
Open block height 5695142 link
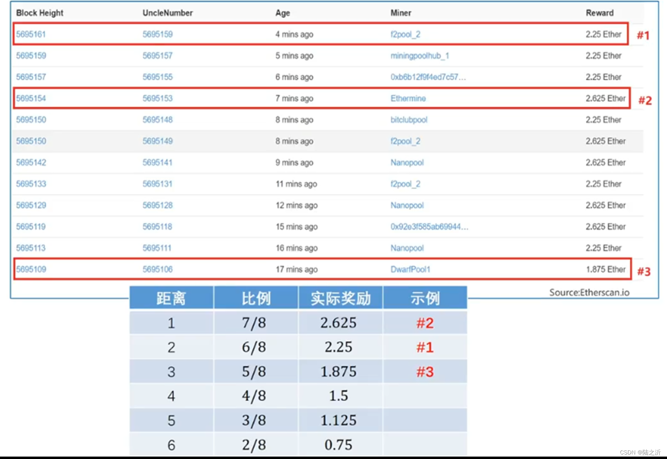coord(31,162)
